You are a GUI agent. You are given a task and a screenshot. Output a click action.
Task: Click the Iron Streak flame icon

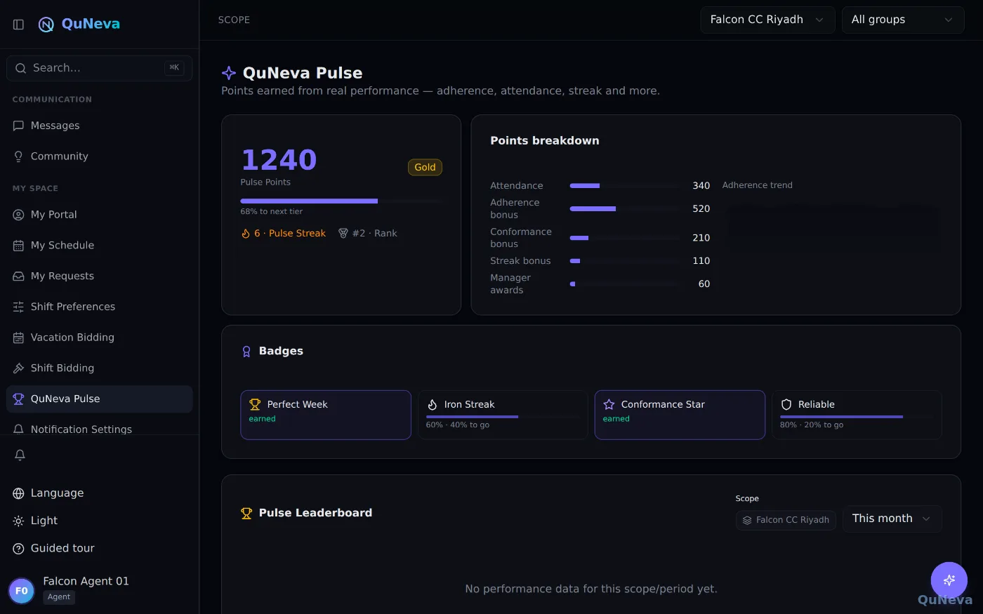coord(433,405)
